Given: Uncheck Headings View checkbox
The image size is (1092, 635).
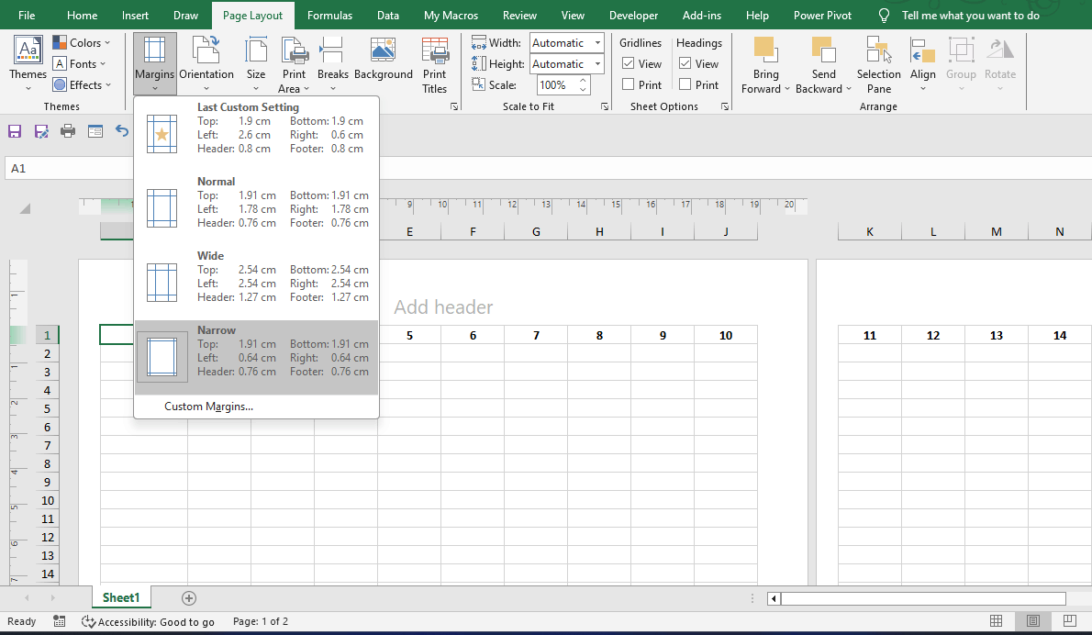Looking at the screenshot, I should click(685, 63).
